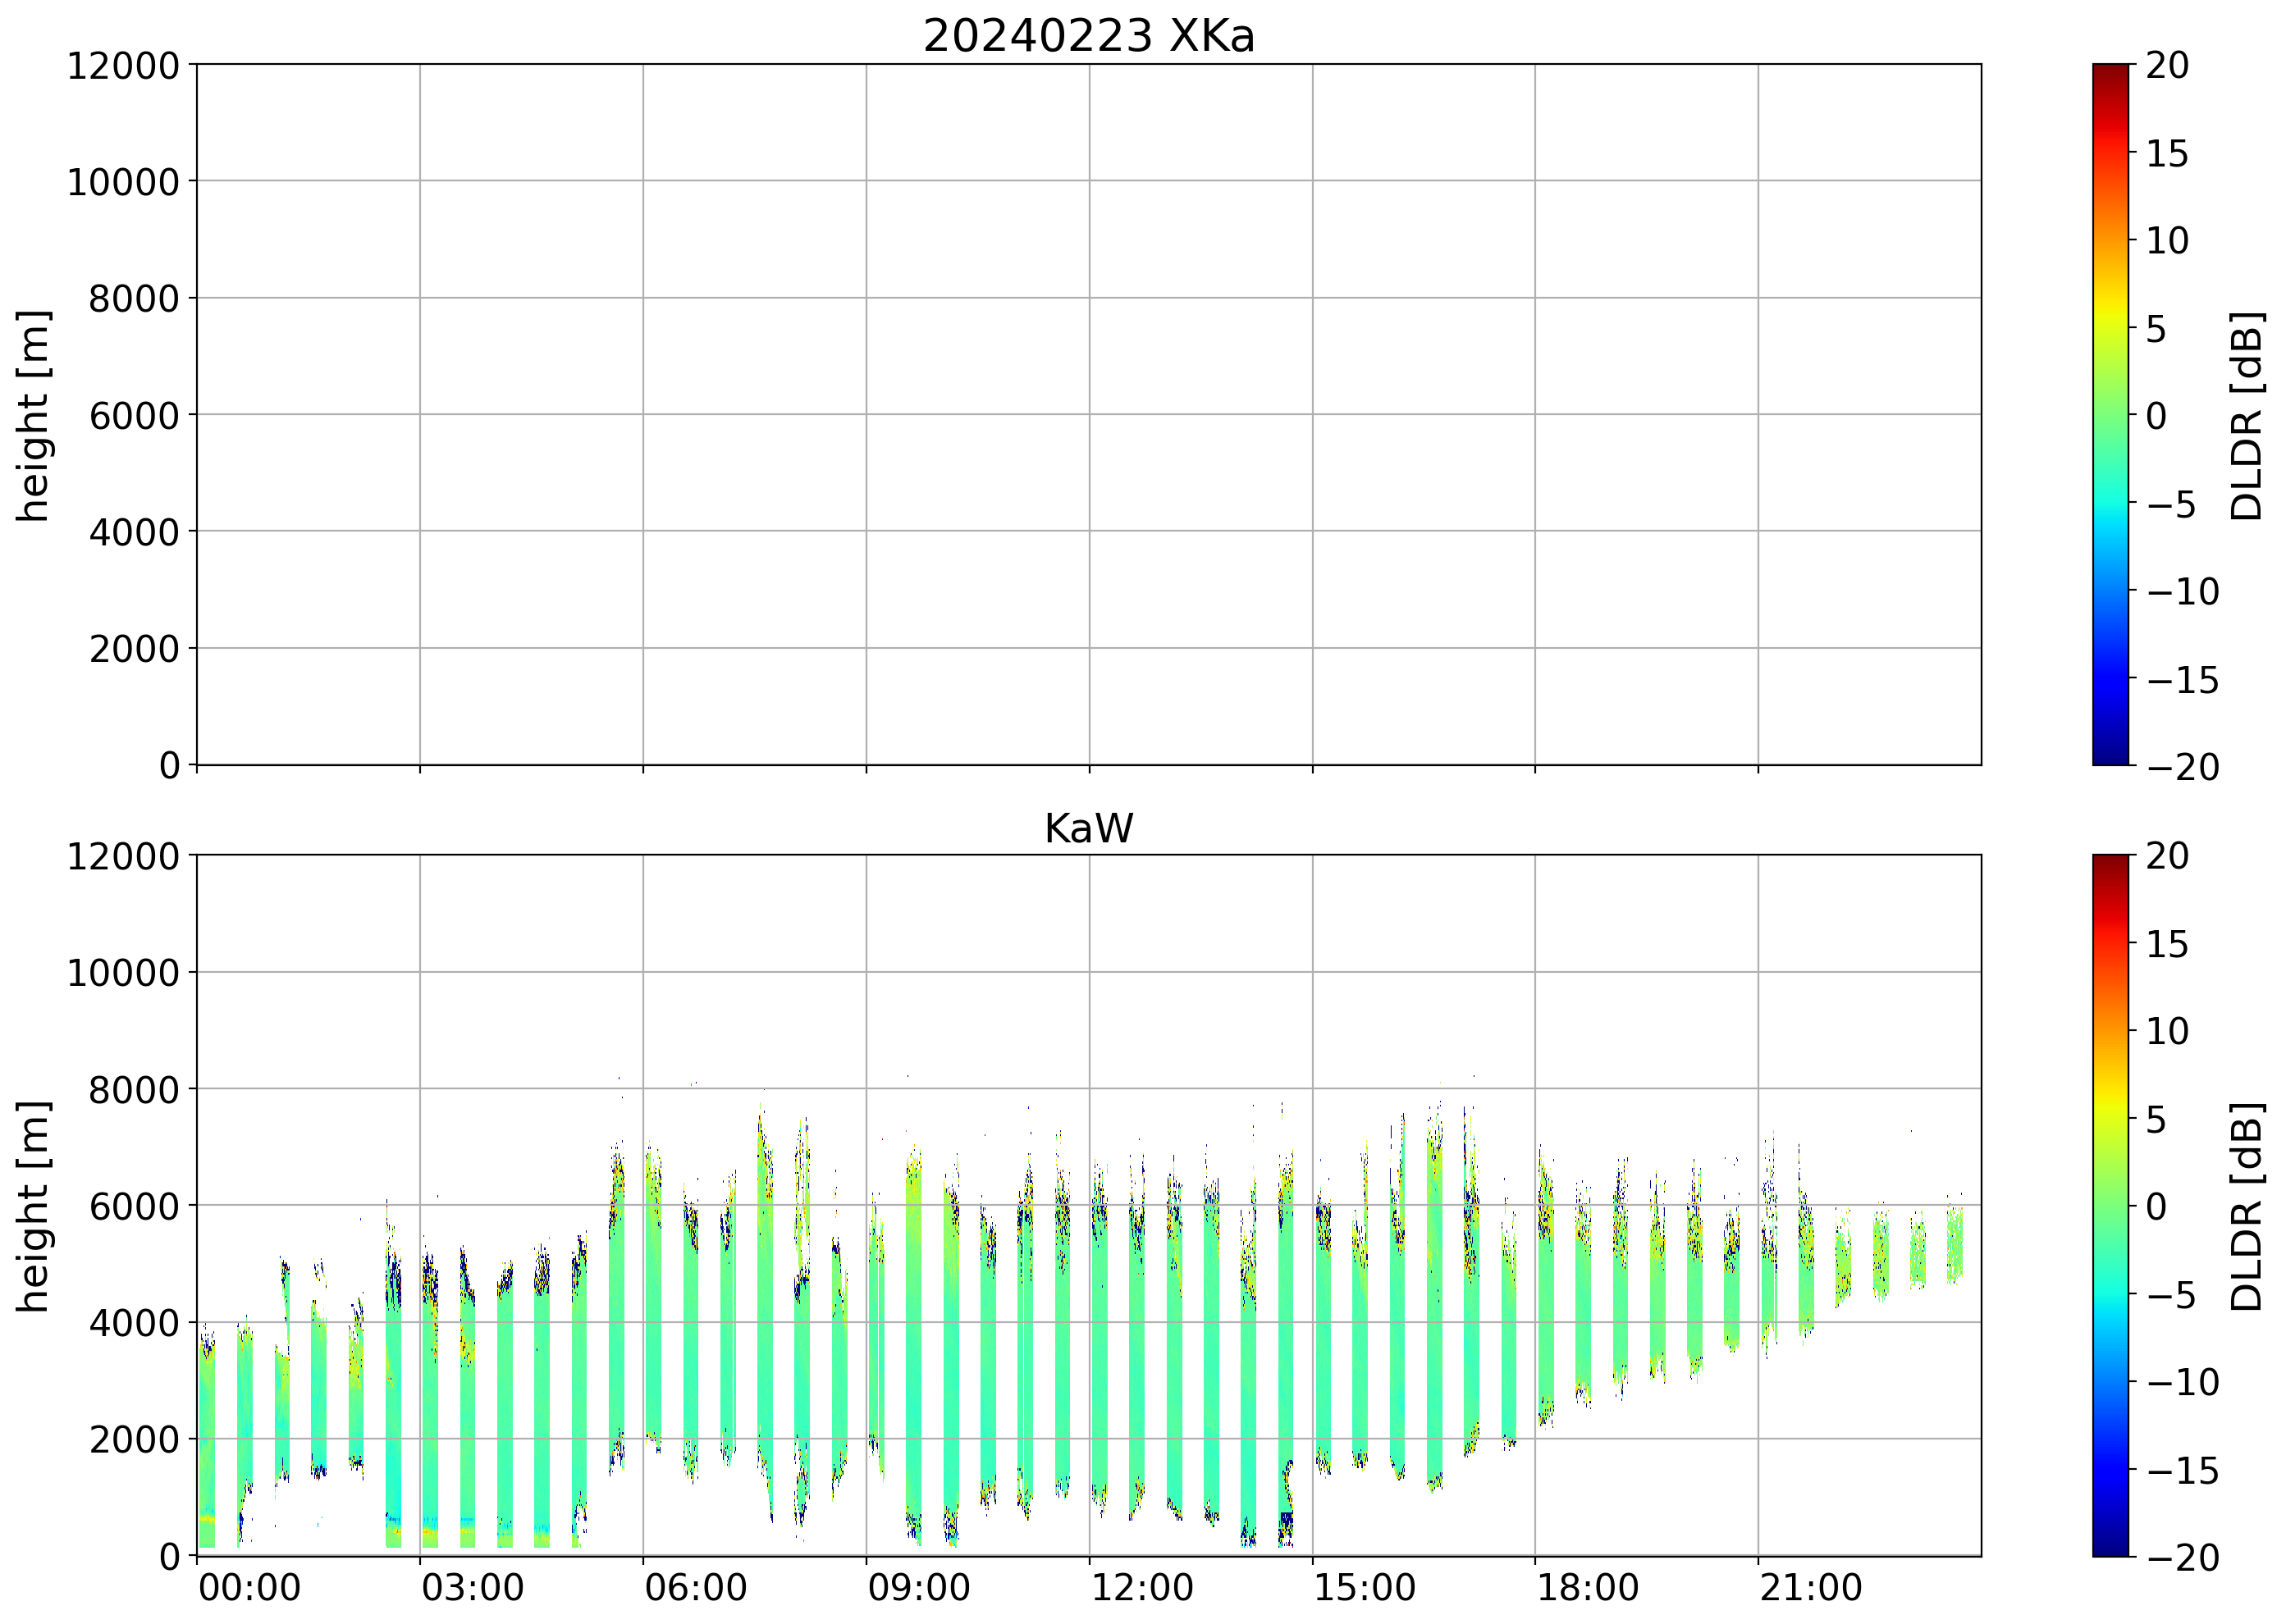Image resolution: width=2286 pixels, height=1624 pixels.
Task: Click the '12000' tick of the top plot
Action: tap(122, 66)
